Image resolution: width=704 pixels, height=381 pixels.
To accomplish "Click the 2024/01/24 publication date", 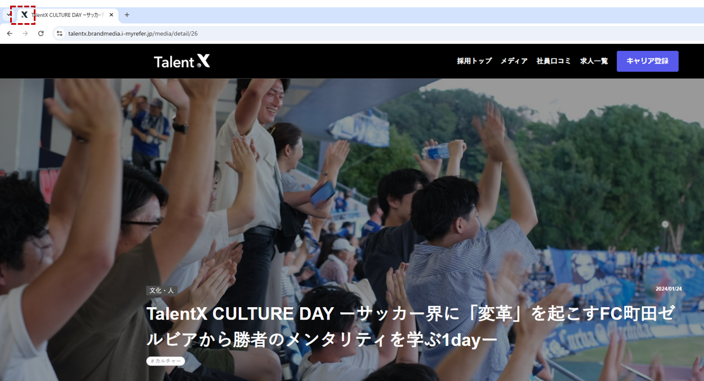I will [x=669, y=289].
